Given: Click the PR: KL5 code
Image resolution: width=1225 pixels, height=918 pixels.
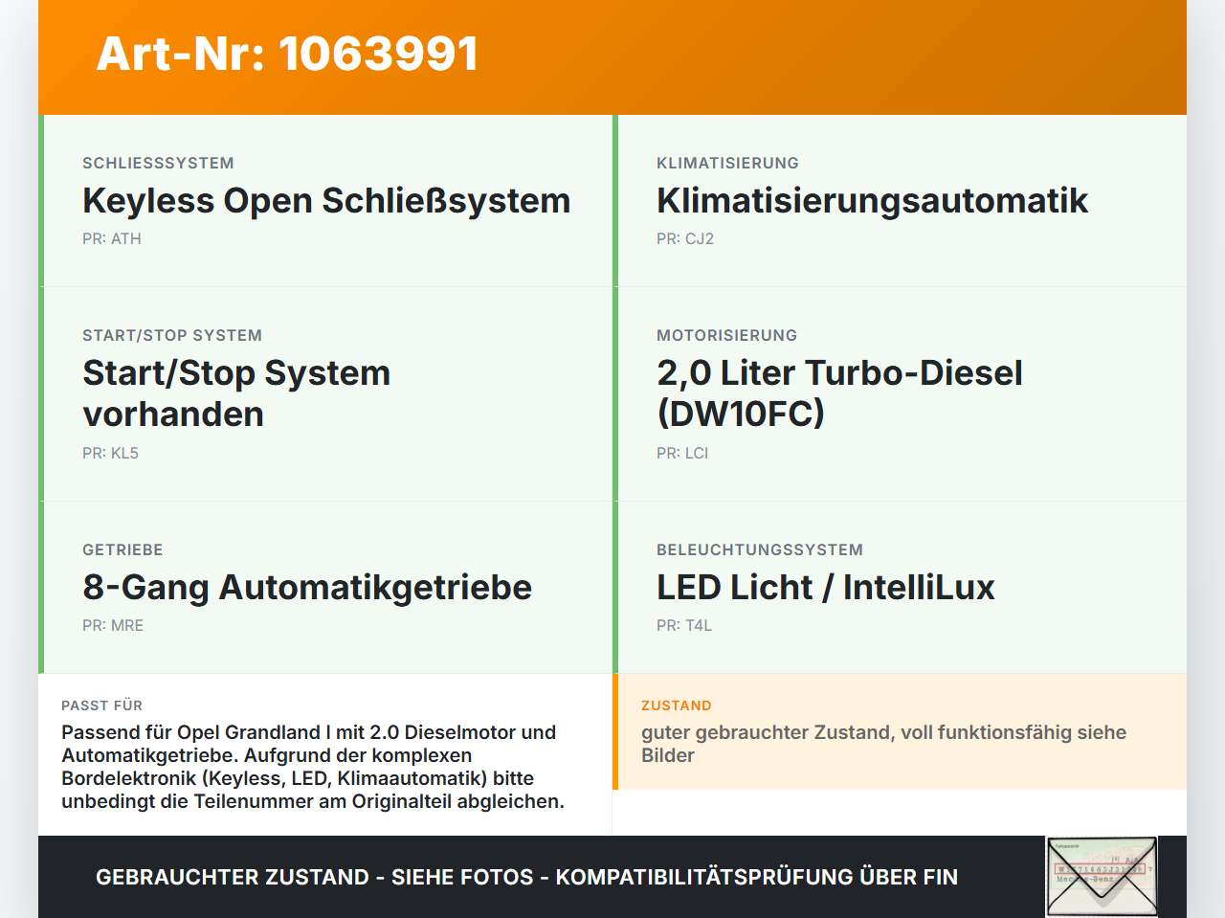Looking at the screenshot, I should click(111, 453).
